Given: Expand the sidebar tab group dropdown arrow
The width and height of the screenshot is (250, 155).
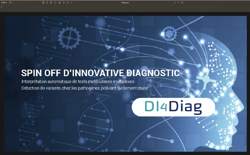Looking at the screenshot, I should click(x=13, y=2).
